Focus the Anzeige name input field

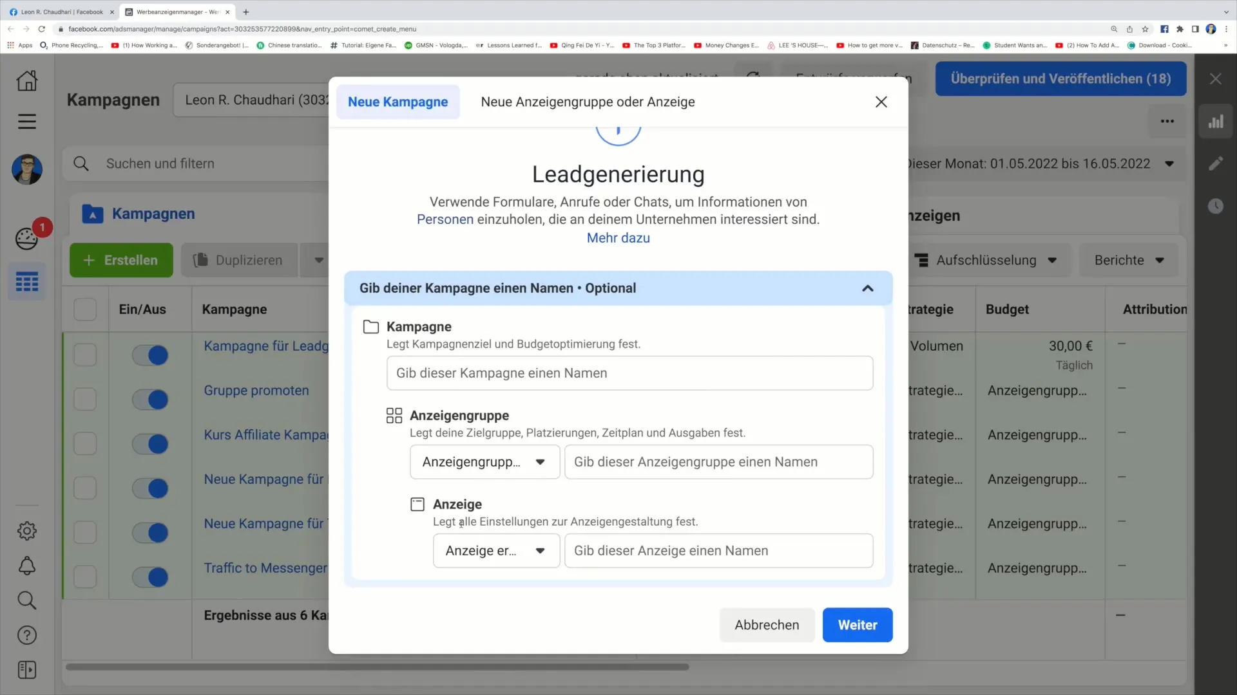(719, 551)
